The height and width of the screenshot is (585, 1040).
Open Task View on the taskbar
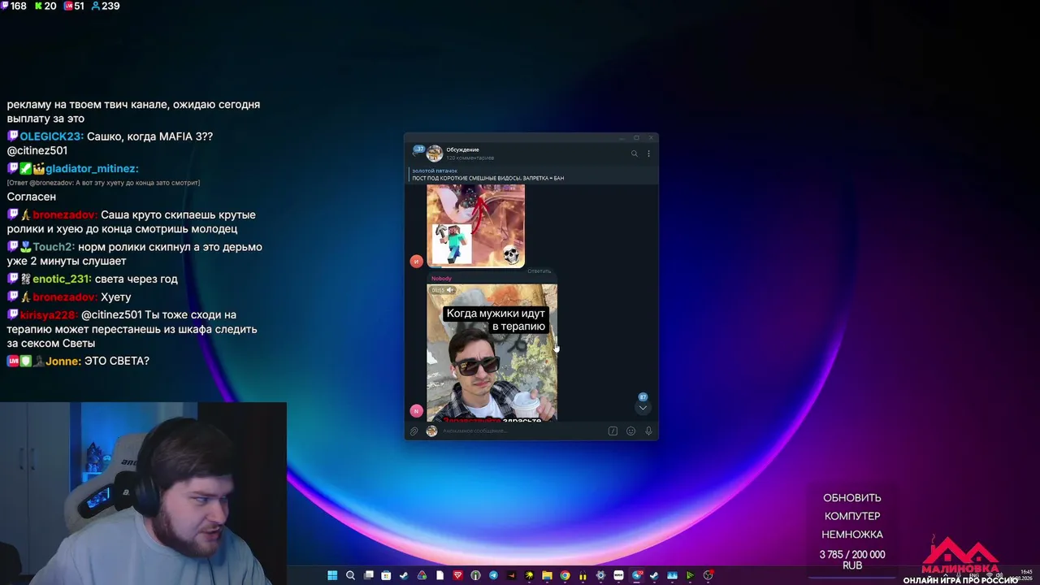point(368,576)
